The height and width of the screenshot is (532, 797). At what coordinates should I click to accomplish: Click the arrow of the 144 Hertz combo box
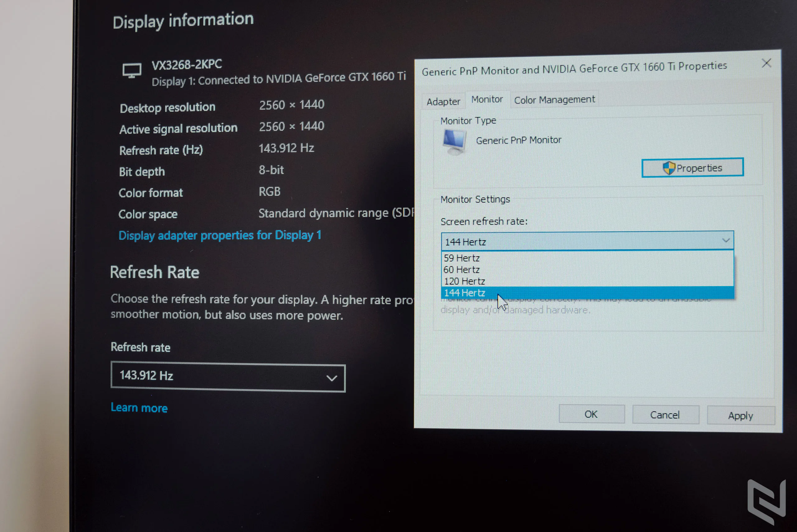coord(725,241)
